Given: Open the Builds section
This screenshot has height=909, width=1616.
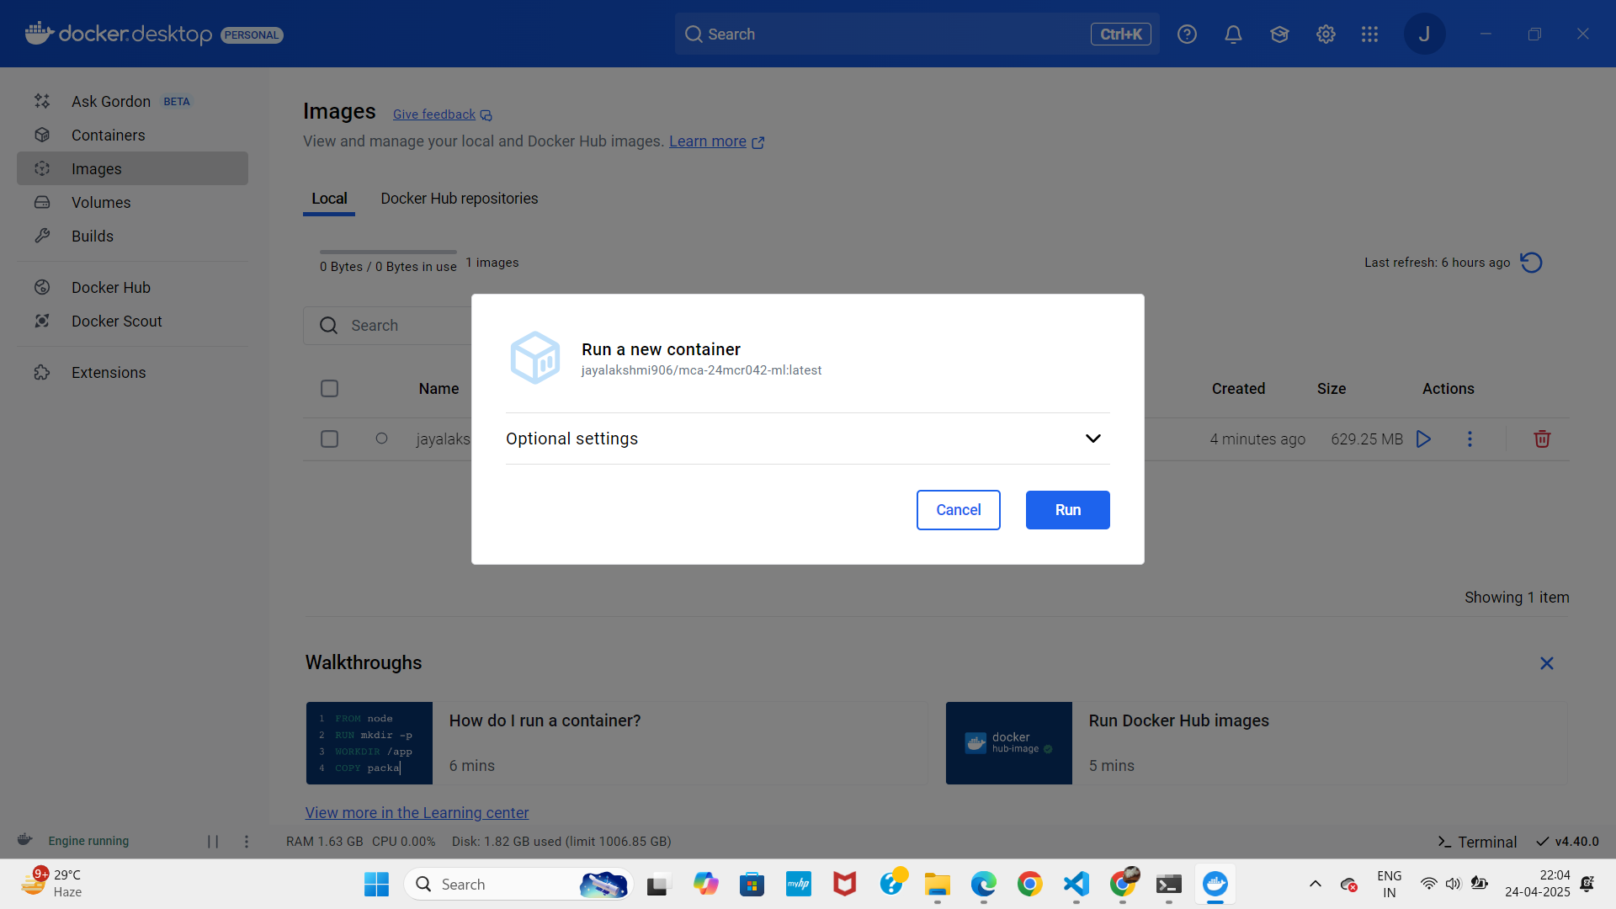Looking at the screenshot, I should point(132,236).
